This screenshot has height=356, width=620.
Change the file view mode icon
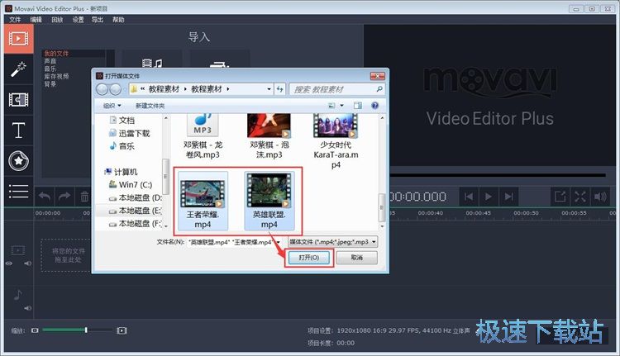pos(331,106)
